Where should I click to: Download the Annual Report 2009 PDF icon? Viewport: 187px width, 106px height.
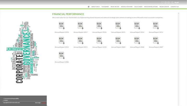(x=118, y=41)
